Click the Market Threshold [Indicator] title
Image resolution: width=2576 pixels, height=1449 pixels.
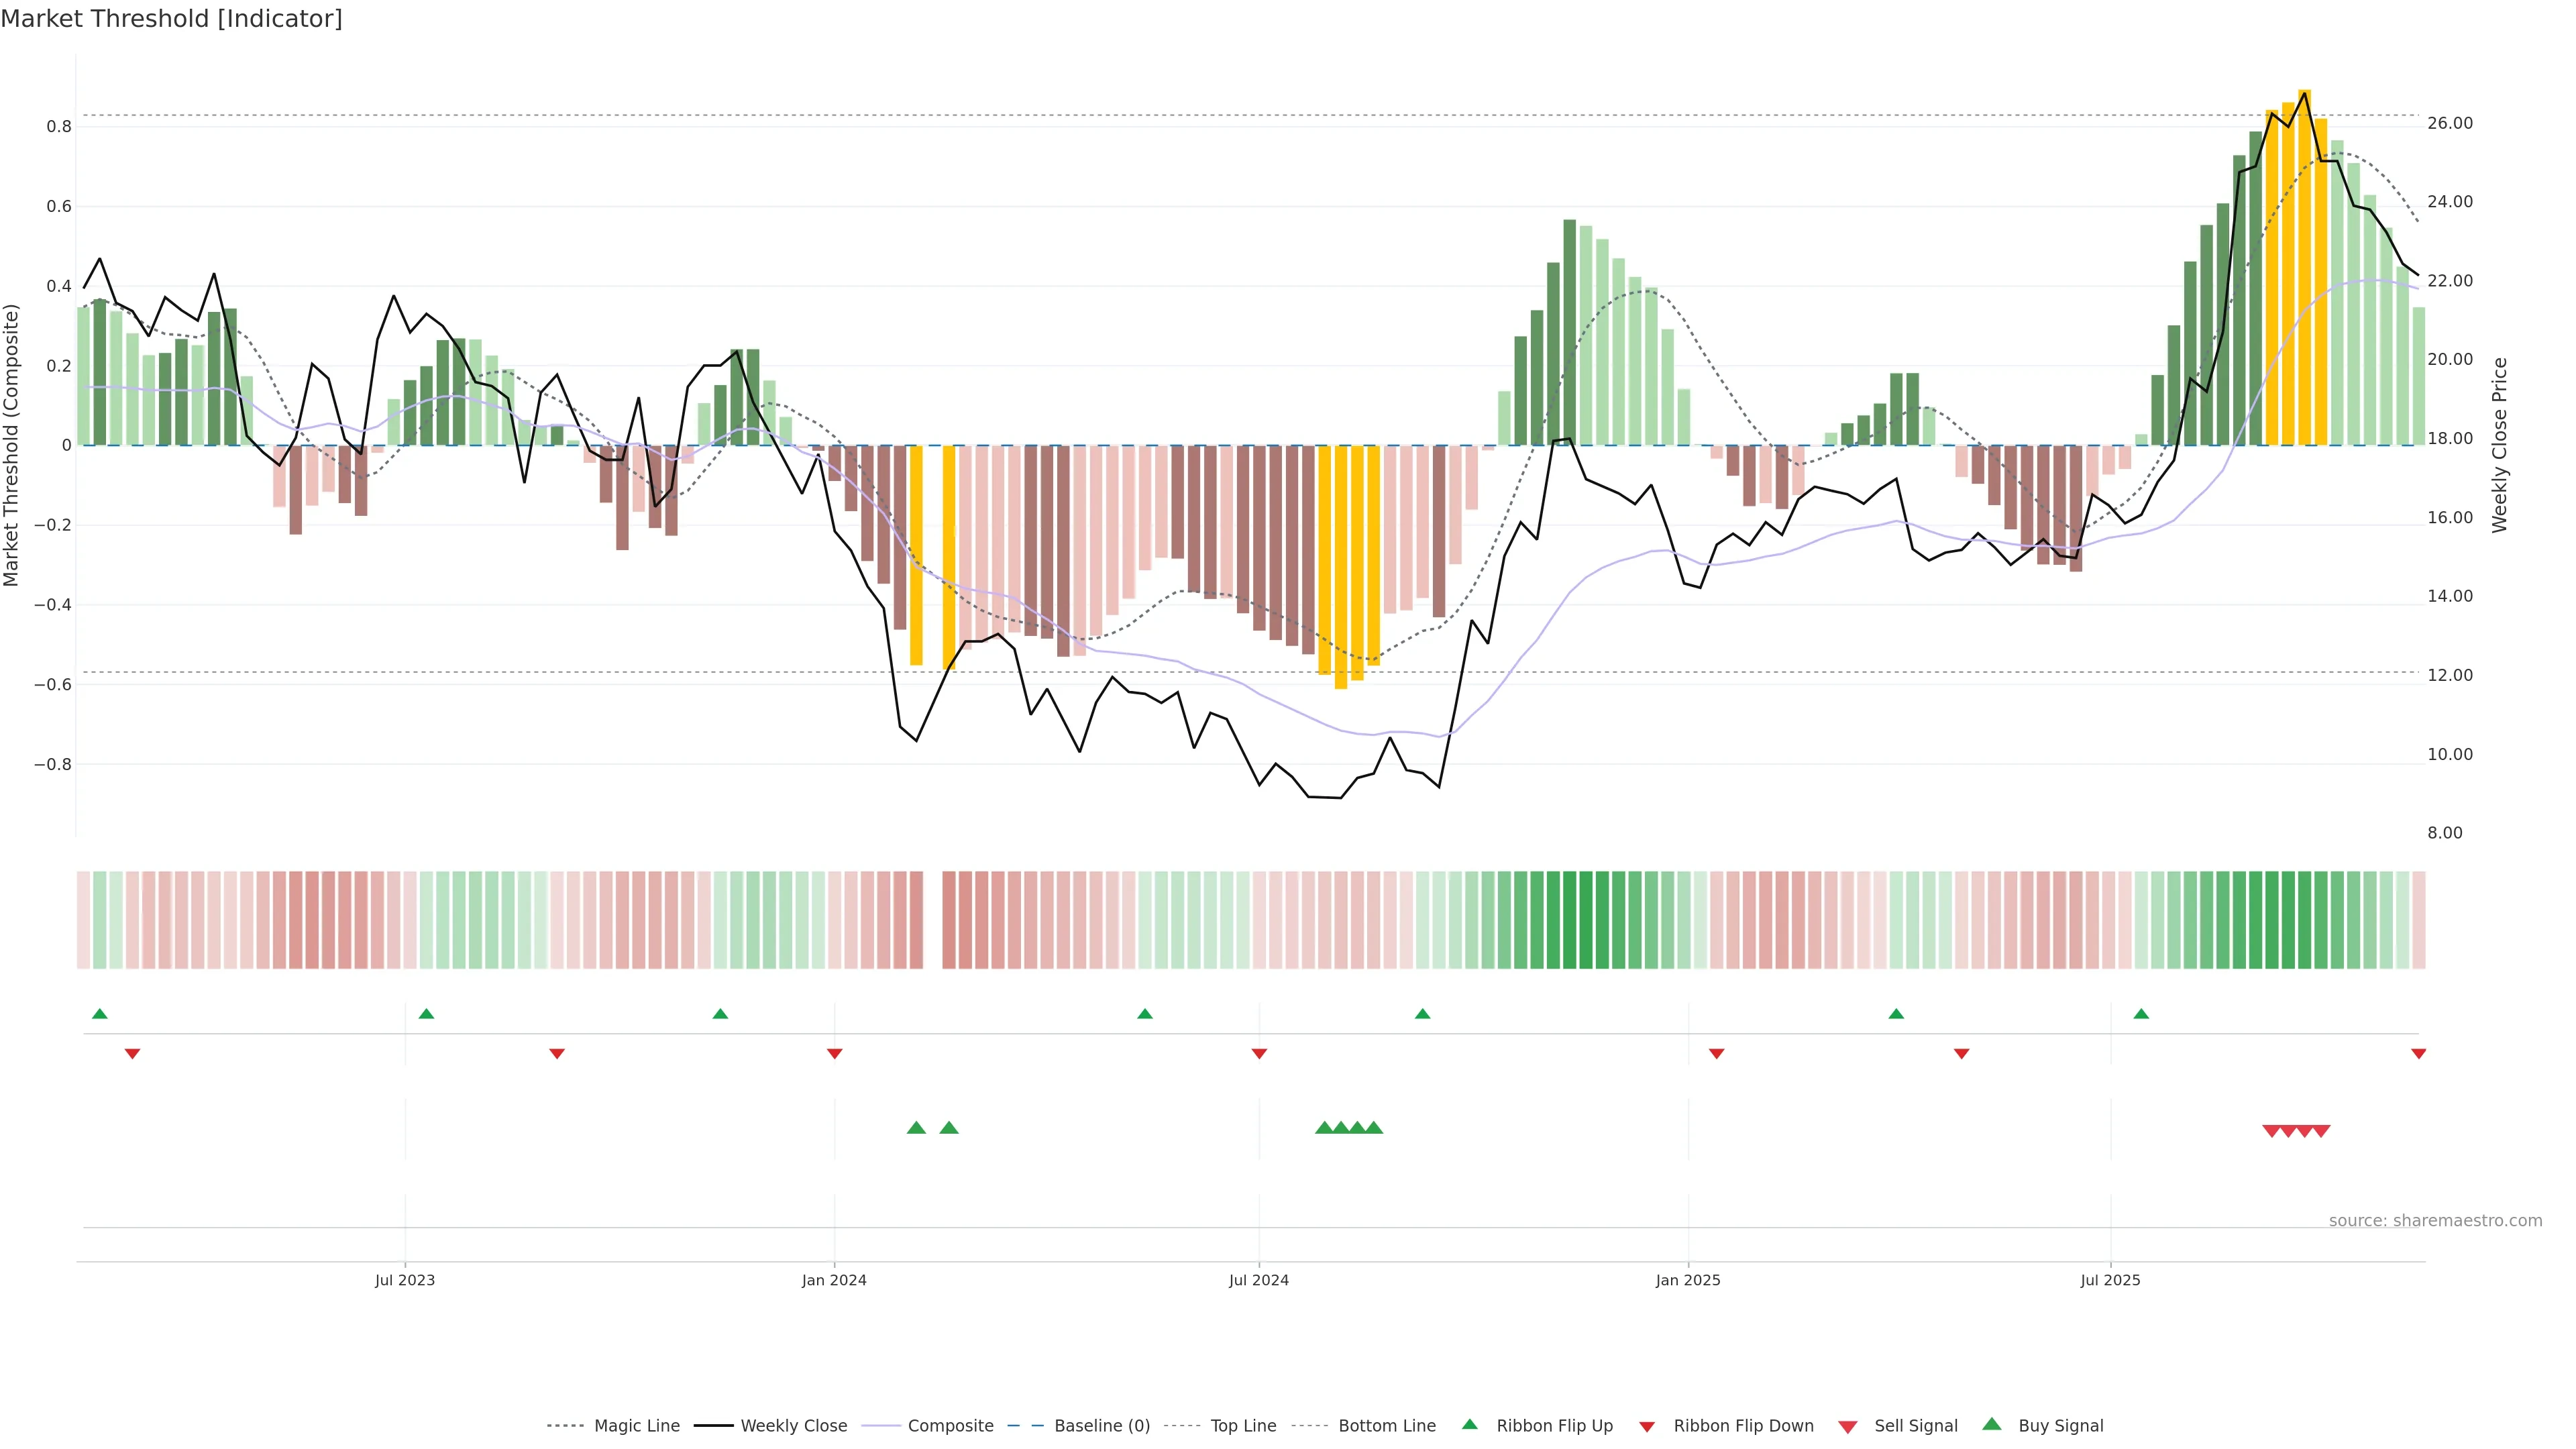pyautogui.click(x=171, y=19)
